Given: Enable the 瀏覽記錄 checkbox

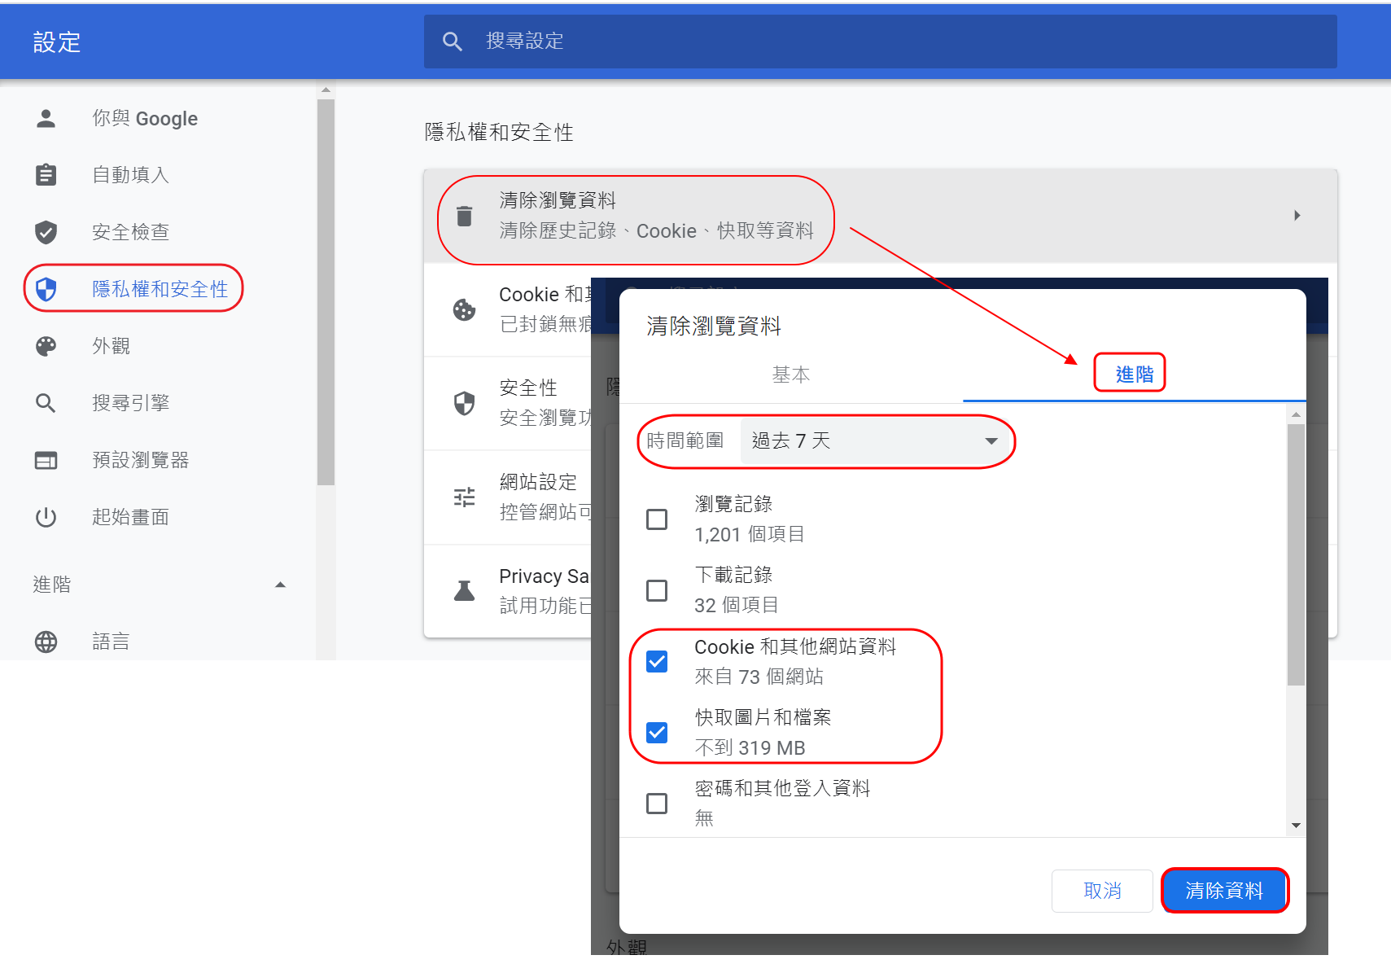Looking at the screenshot, I should pos(657,519).
